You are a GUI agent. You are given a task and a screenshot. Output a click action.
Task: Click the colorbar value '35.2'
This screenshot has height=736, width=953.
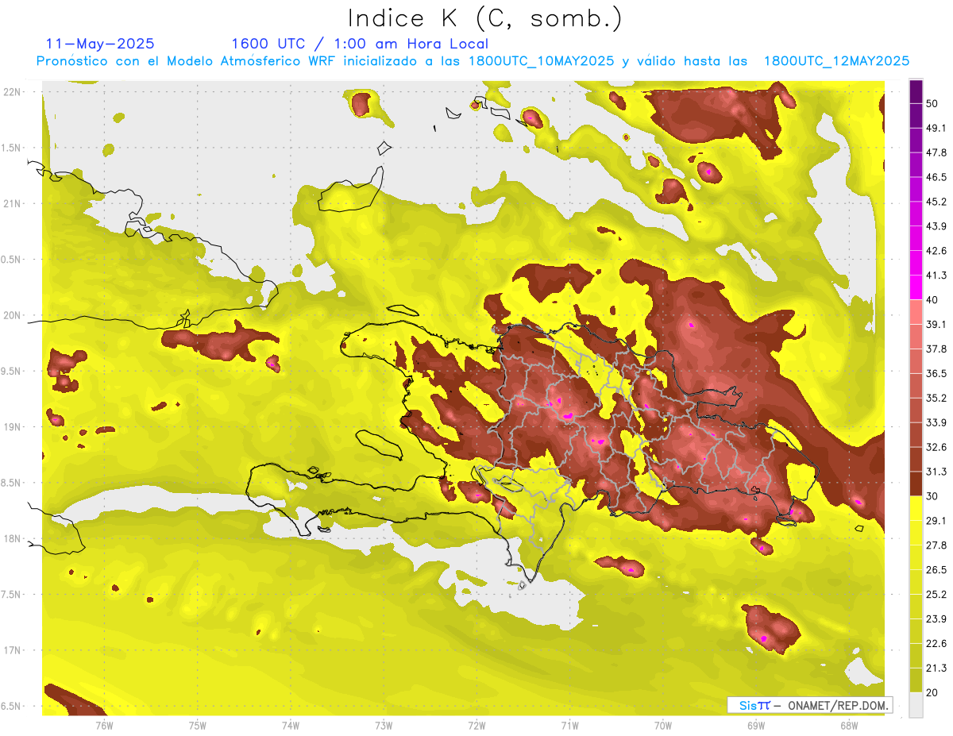[x=937, y=398]
